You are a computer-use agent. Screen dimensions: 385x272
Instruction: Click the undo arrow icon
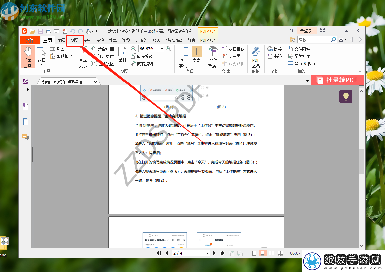(x=73, y=31)
